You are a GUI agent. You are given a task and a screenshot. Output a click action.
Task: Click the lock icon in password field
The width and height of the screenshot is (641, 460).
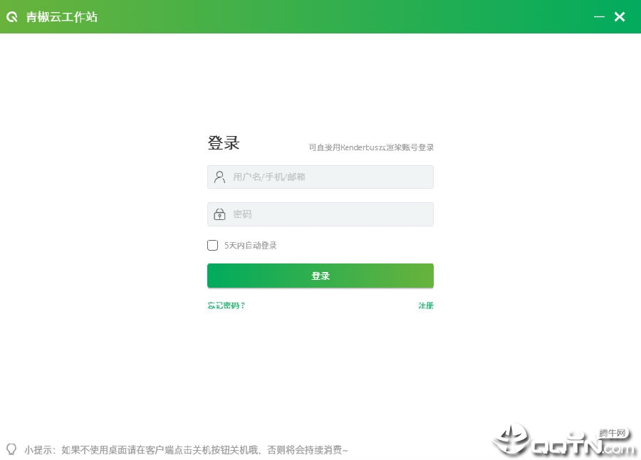(219, 214)
